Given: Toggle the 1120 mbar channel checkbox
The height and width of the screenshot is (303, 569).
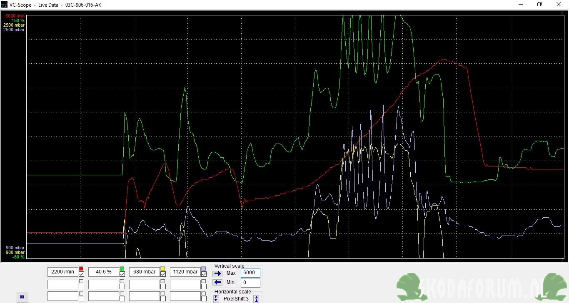Looking at the screenshot, I should tap(204, 274).
